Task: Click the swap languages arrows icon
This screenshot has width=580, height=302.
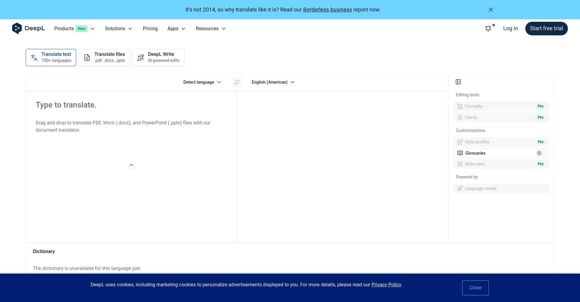Action: coord(237,82)
